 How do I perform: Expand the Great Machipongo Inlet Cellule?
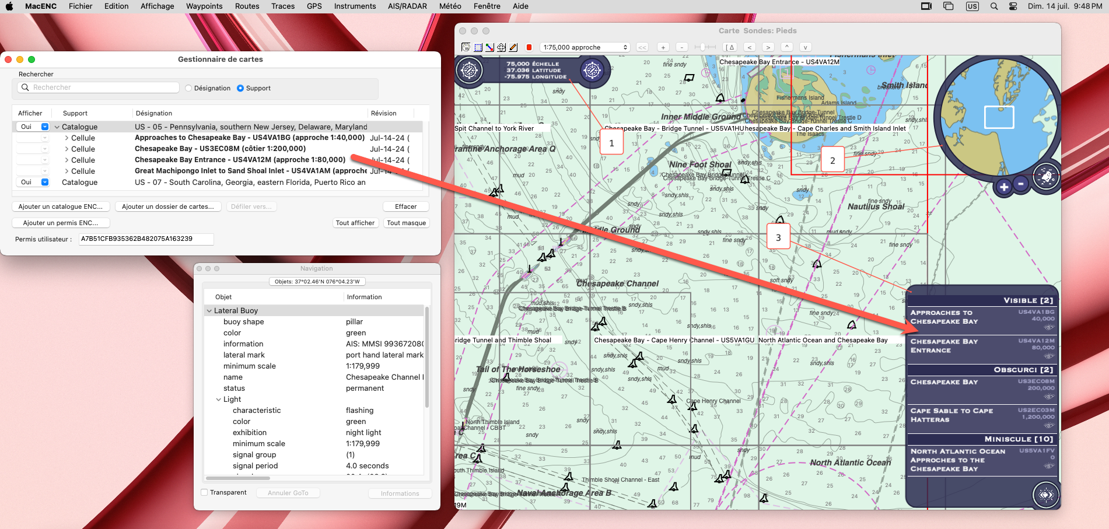67,171
